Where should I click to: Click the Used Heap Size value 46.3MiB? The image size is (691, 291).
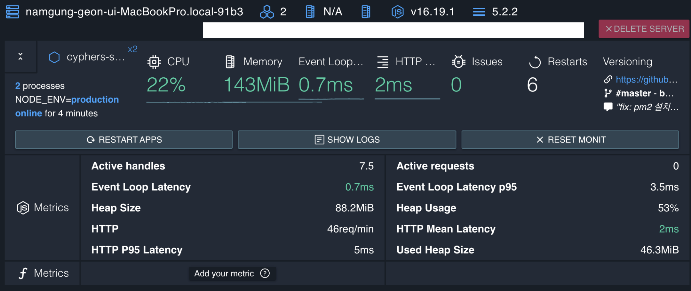pyautogui.click(x=660, y=250)
